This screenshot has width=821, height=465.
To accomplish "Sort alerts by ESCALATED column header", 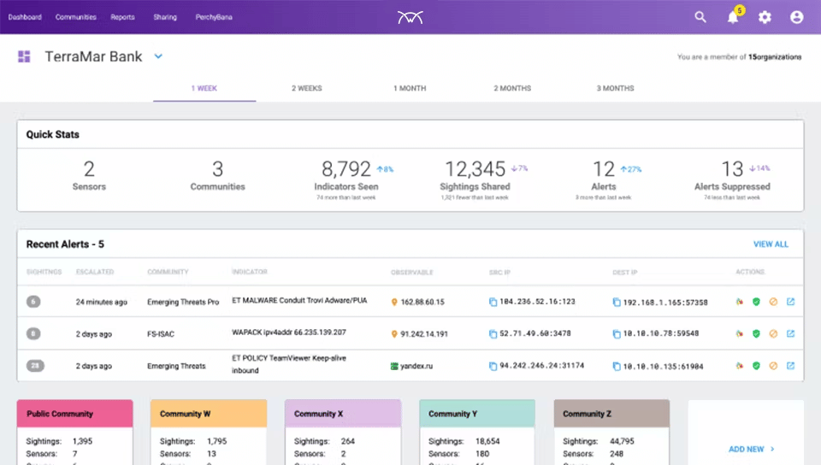I will 95,272.
